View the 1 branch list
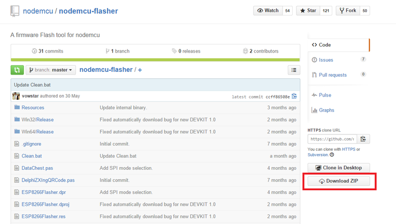This screenshot has width=396, height=224. click(117, 51)
